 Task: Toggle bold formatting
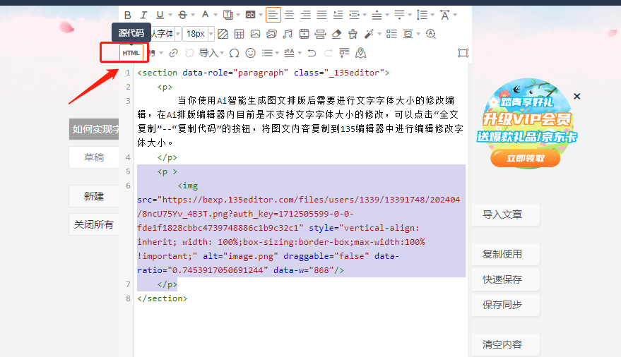click(128, 15)
